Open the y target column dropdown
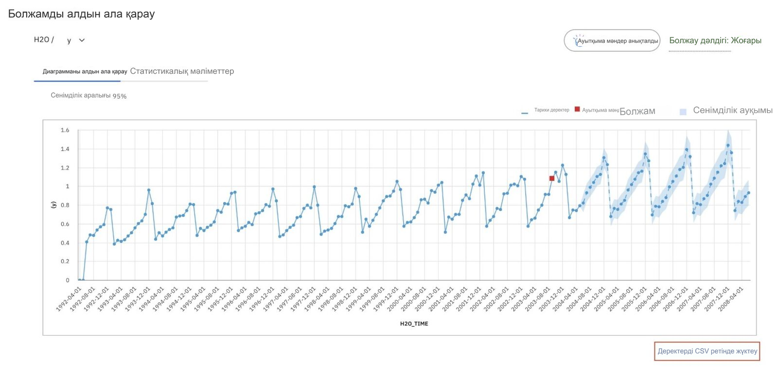Screen dimensions: 778x370 [76, 40]
